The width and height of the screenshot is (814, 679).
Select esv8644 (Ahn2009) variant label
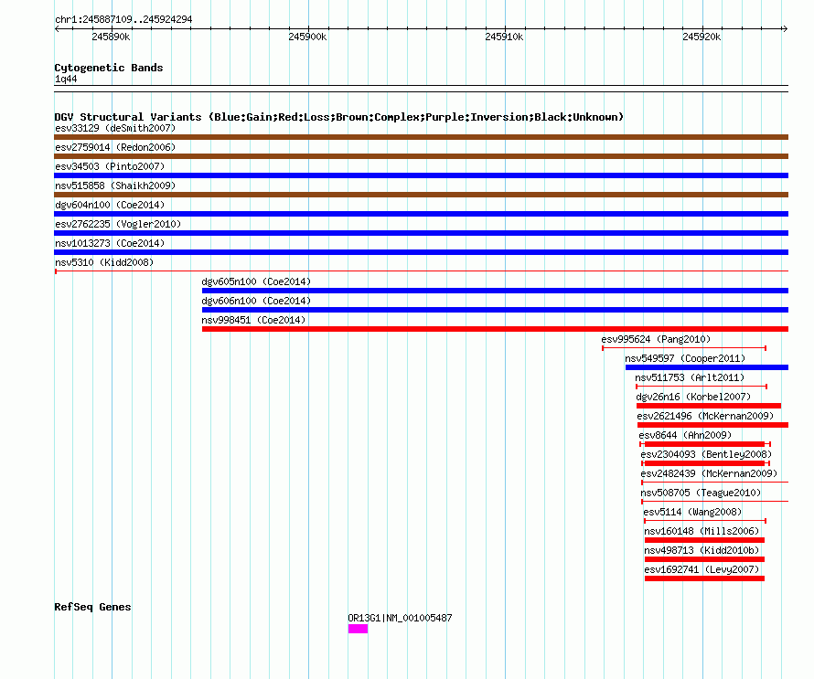[x=685, y=435]
